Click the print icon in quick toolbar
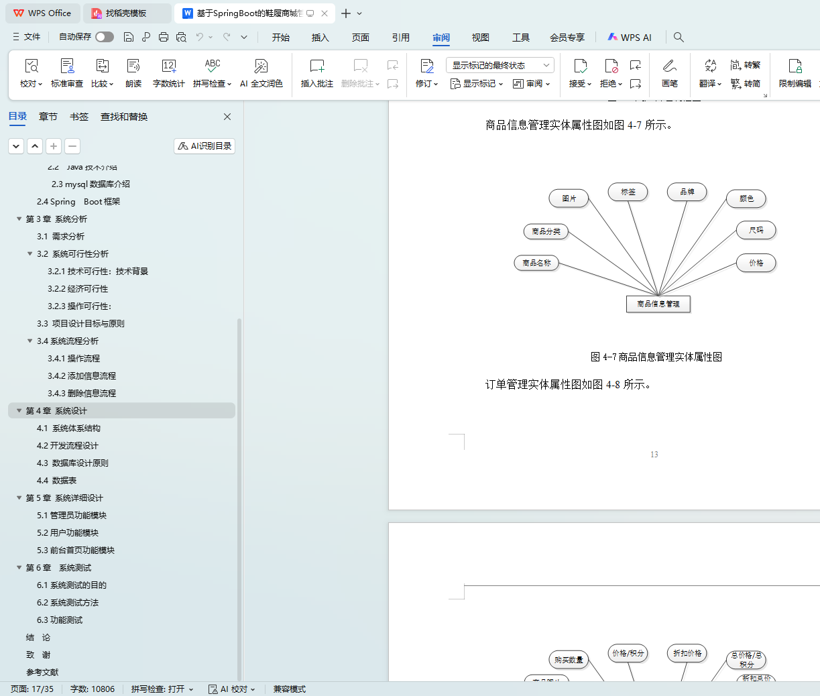The width and height of the screenshot is (820, 696). (x=164, y=38)
